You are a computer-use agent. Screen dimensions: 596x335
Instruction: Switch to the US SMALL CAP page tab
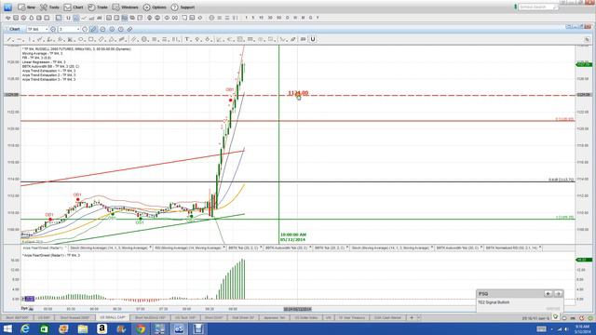(112, 317)
